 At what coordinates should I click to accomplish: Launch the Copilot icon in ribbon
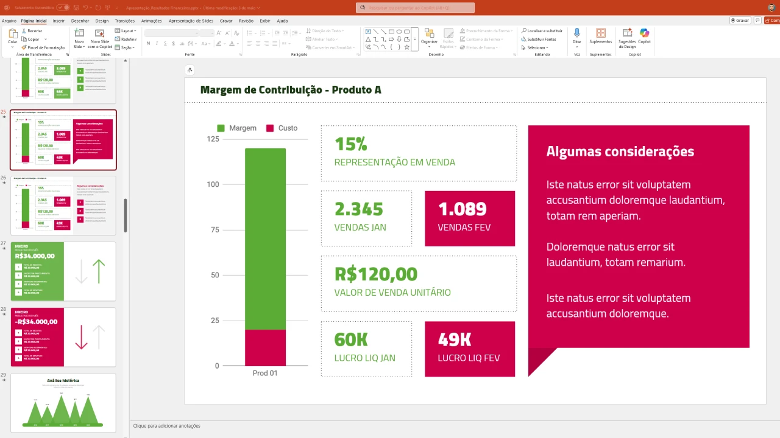point(644,33)
